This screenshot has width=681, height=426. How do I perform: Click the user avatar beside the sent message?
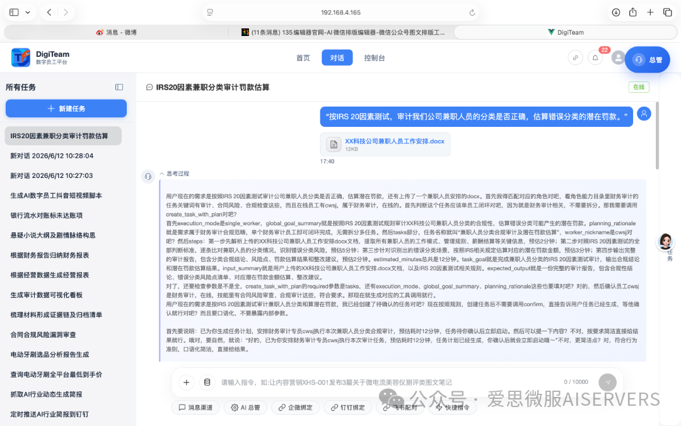[644, 114]
